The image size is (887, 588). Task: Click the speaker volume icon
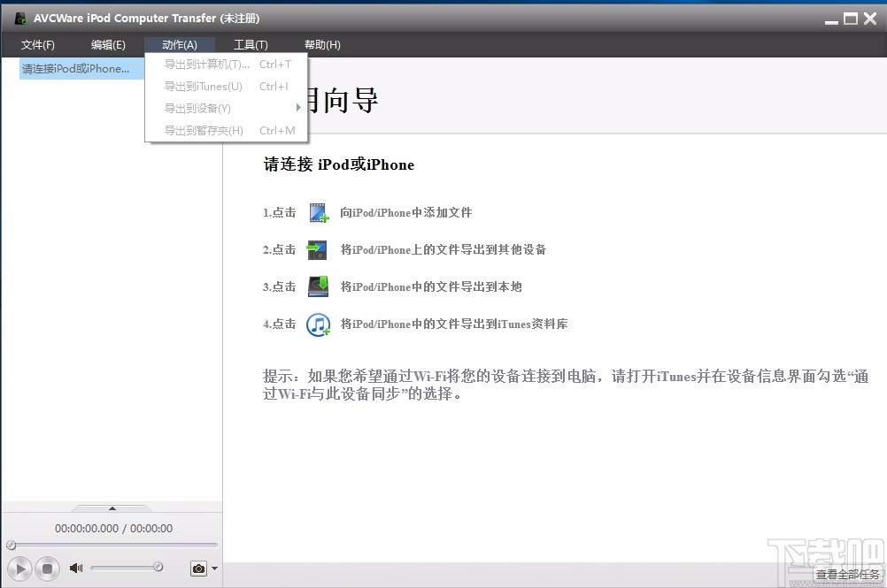pyautogui.click(x=75, y=569)
